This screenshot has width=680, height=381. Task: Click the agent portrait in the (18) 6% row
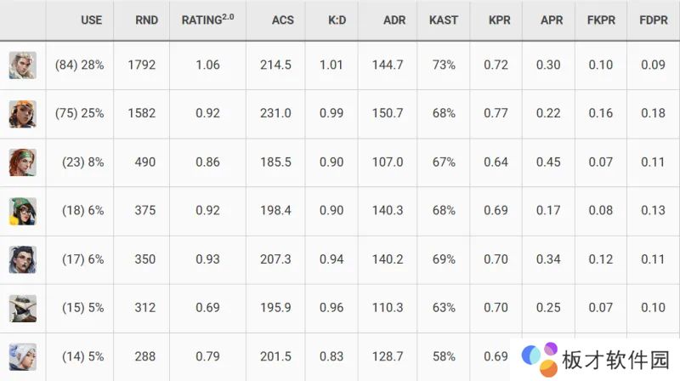[x=23, y=211]
